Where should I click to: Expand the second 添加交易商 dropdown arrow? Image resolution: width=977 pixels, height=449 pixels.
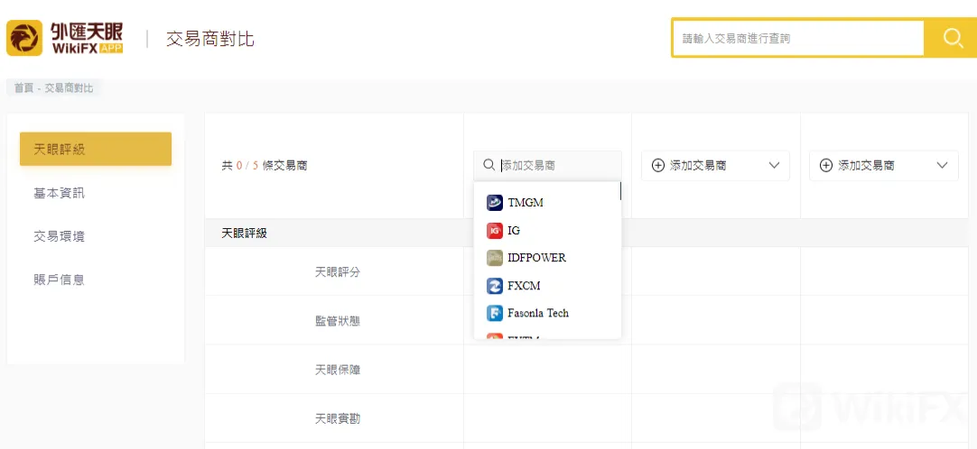(775, 165)
